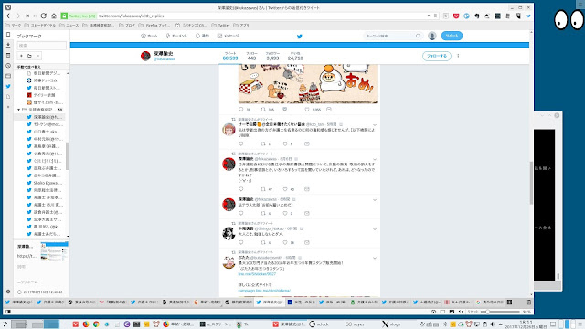Like the tweet by 中岡慎吾

point(285,242)
